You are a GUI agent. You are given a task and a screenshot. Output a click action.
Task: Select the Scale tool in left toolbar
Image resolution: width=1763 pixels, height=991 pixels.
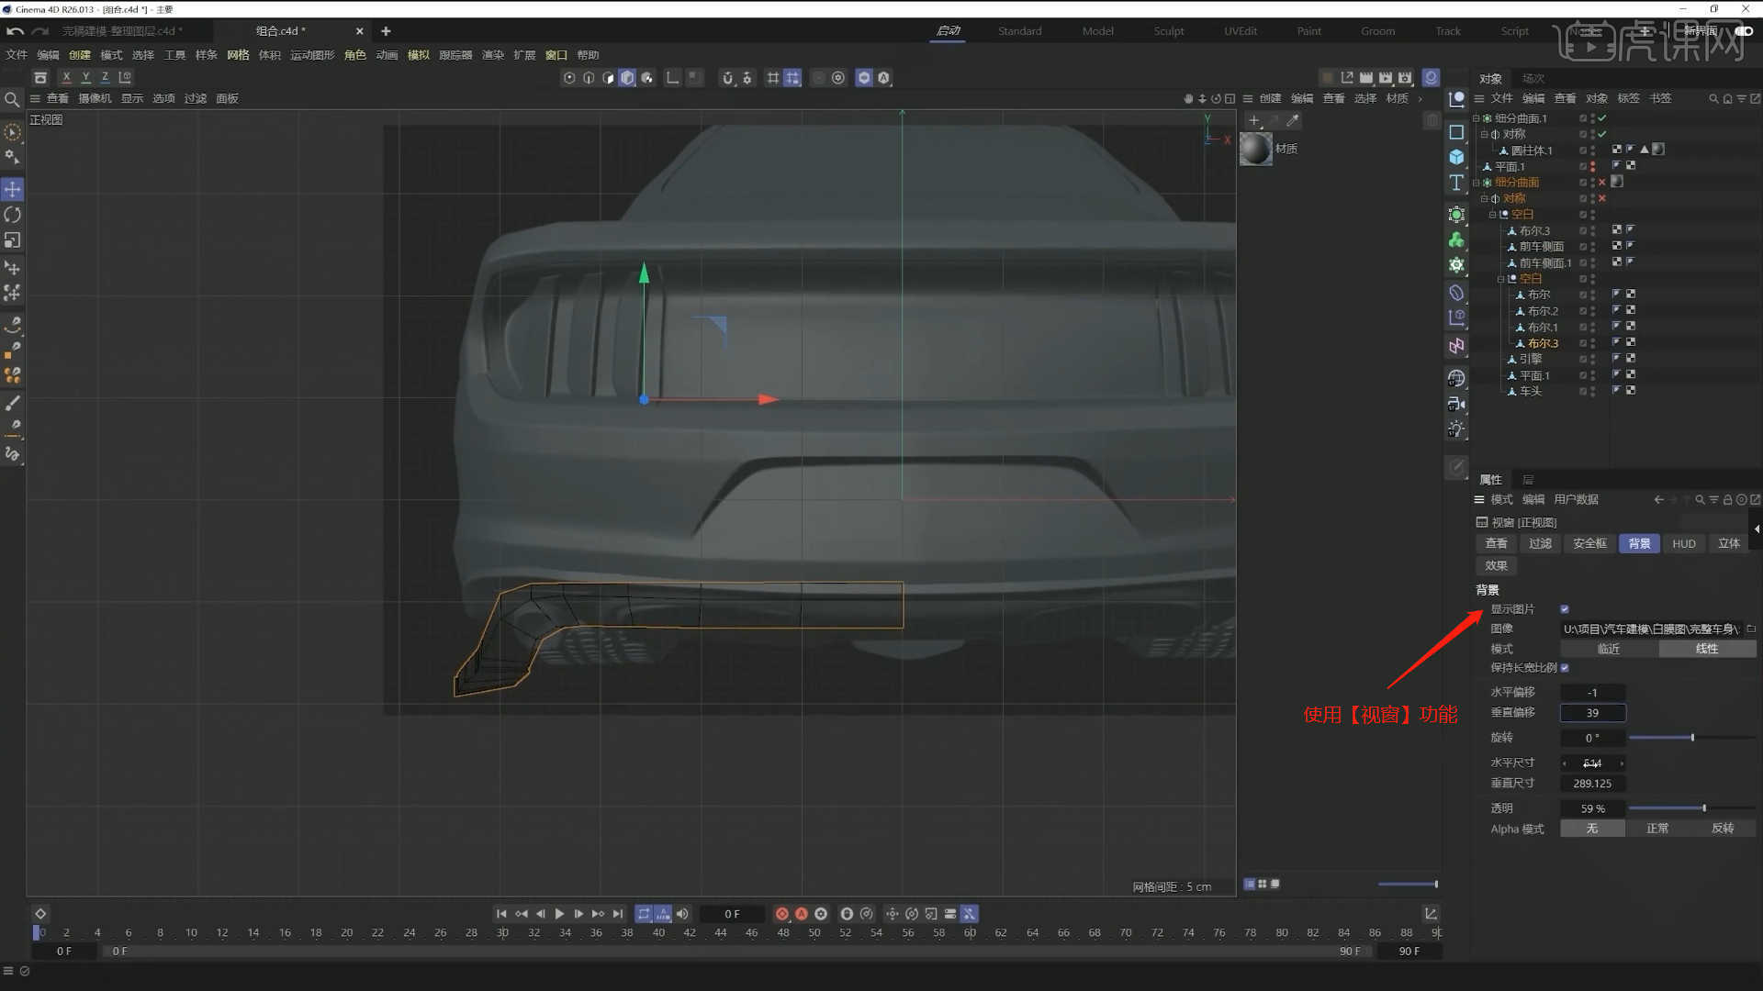13,240
